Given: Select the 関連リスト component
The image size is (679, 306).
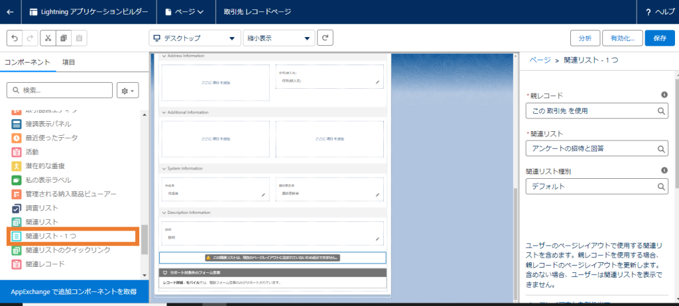Looking at the screenshot, I should (x=35, y=222).
